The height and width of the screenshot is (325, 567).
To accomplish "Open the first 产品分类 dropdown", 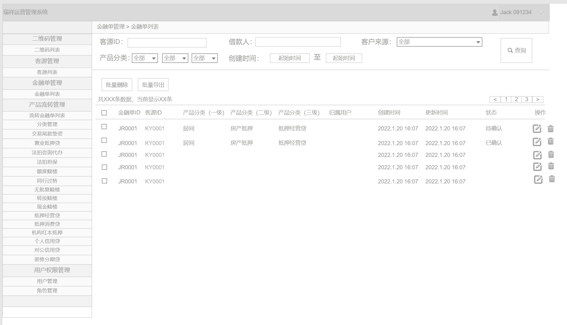I will (x=145, y=58).
